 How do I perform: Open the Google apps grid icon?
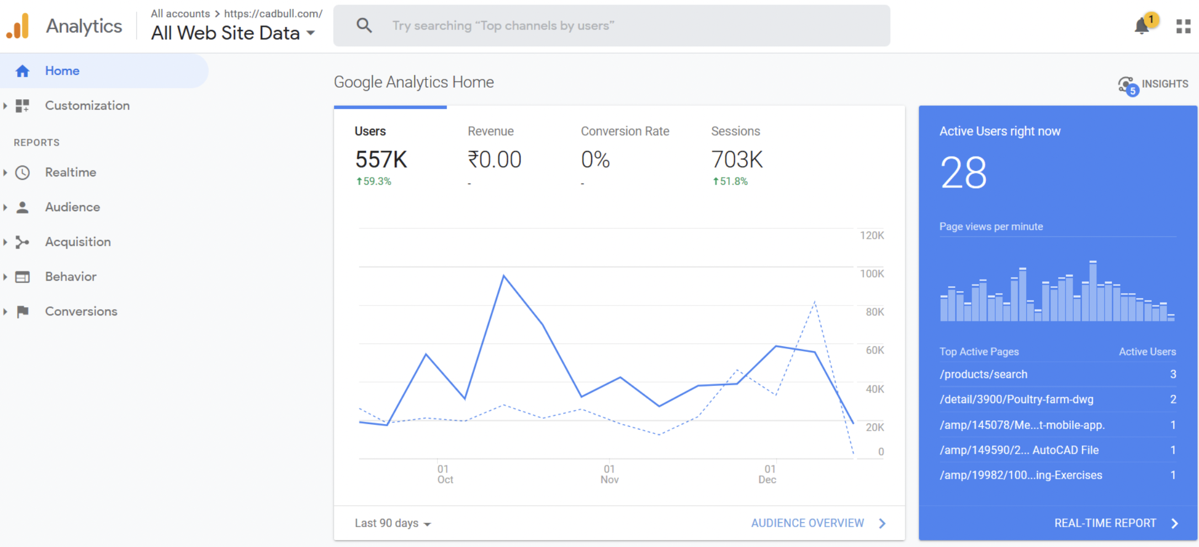(x=1183, y=26)
